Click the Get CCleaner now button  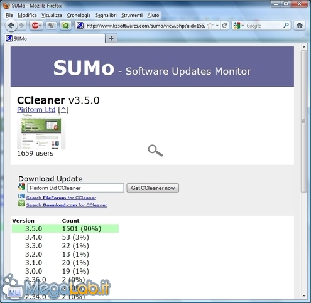tap(153, 188)
